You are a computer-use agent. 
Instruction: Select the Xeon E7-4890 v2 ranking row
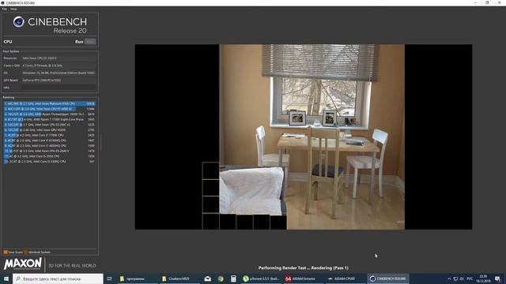pos(50,109)
